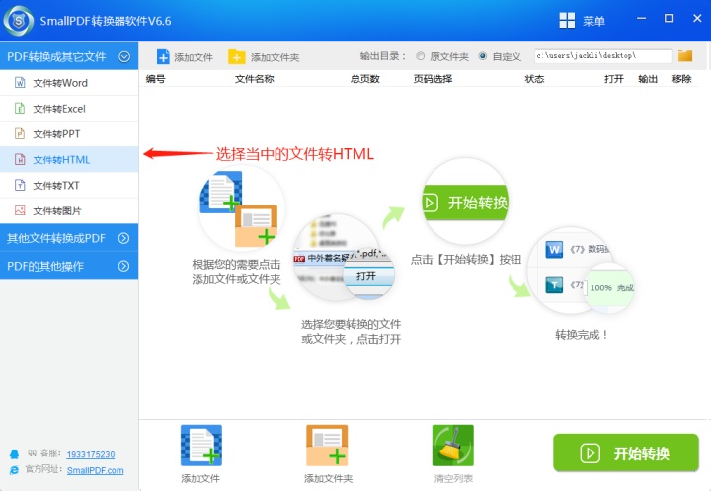Click the Word file icon in sidebar
711x491 pixels.
[20, 83]
